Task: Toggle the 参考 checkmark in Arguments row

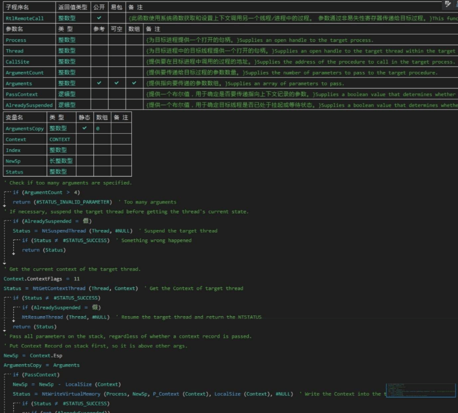Action: pyautogui.click(x=99, y=83)
